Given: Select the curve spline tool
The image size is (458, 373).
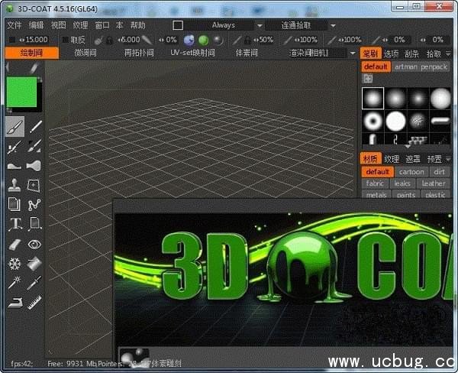Looking at the screenshot, I should [x=34, y=205].
